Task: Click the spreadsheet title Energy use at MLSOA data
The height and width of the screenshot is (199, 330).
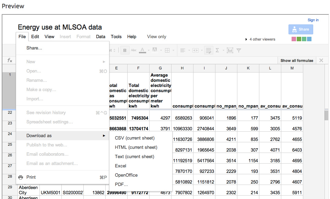Action: [60, 27]
